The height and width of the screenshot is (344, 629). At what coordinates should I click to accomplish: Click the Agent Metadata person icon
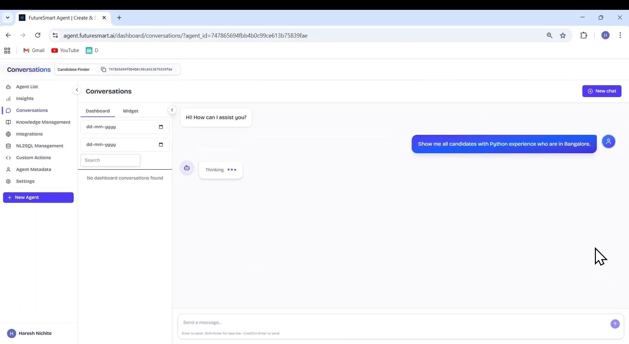pos(9,170)
